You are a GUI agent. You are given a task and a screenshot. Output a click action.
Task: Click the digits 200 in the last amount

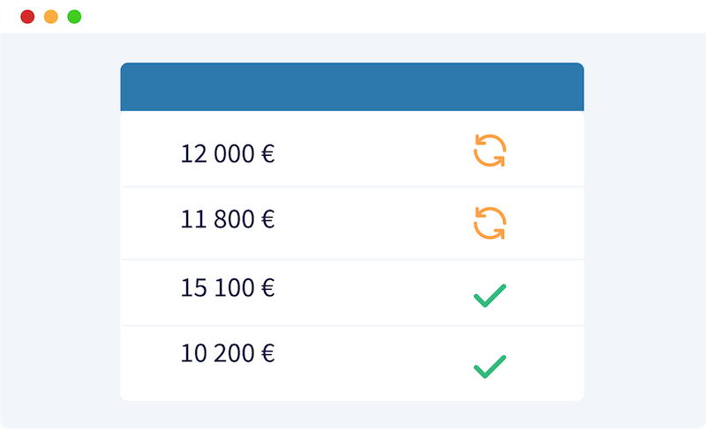pyautogui.click(x=234, y=353)
